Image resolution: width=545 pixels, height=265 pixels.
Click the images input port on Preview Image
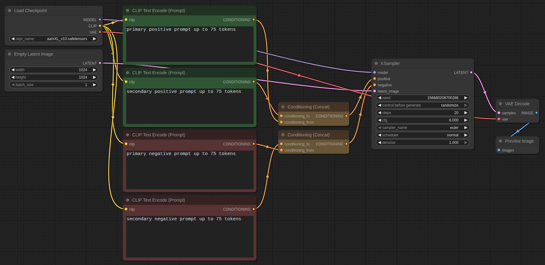[499, 150]
